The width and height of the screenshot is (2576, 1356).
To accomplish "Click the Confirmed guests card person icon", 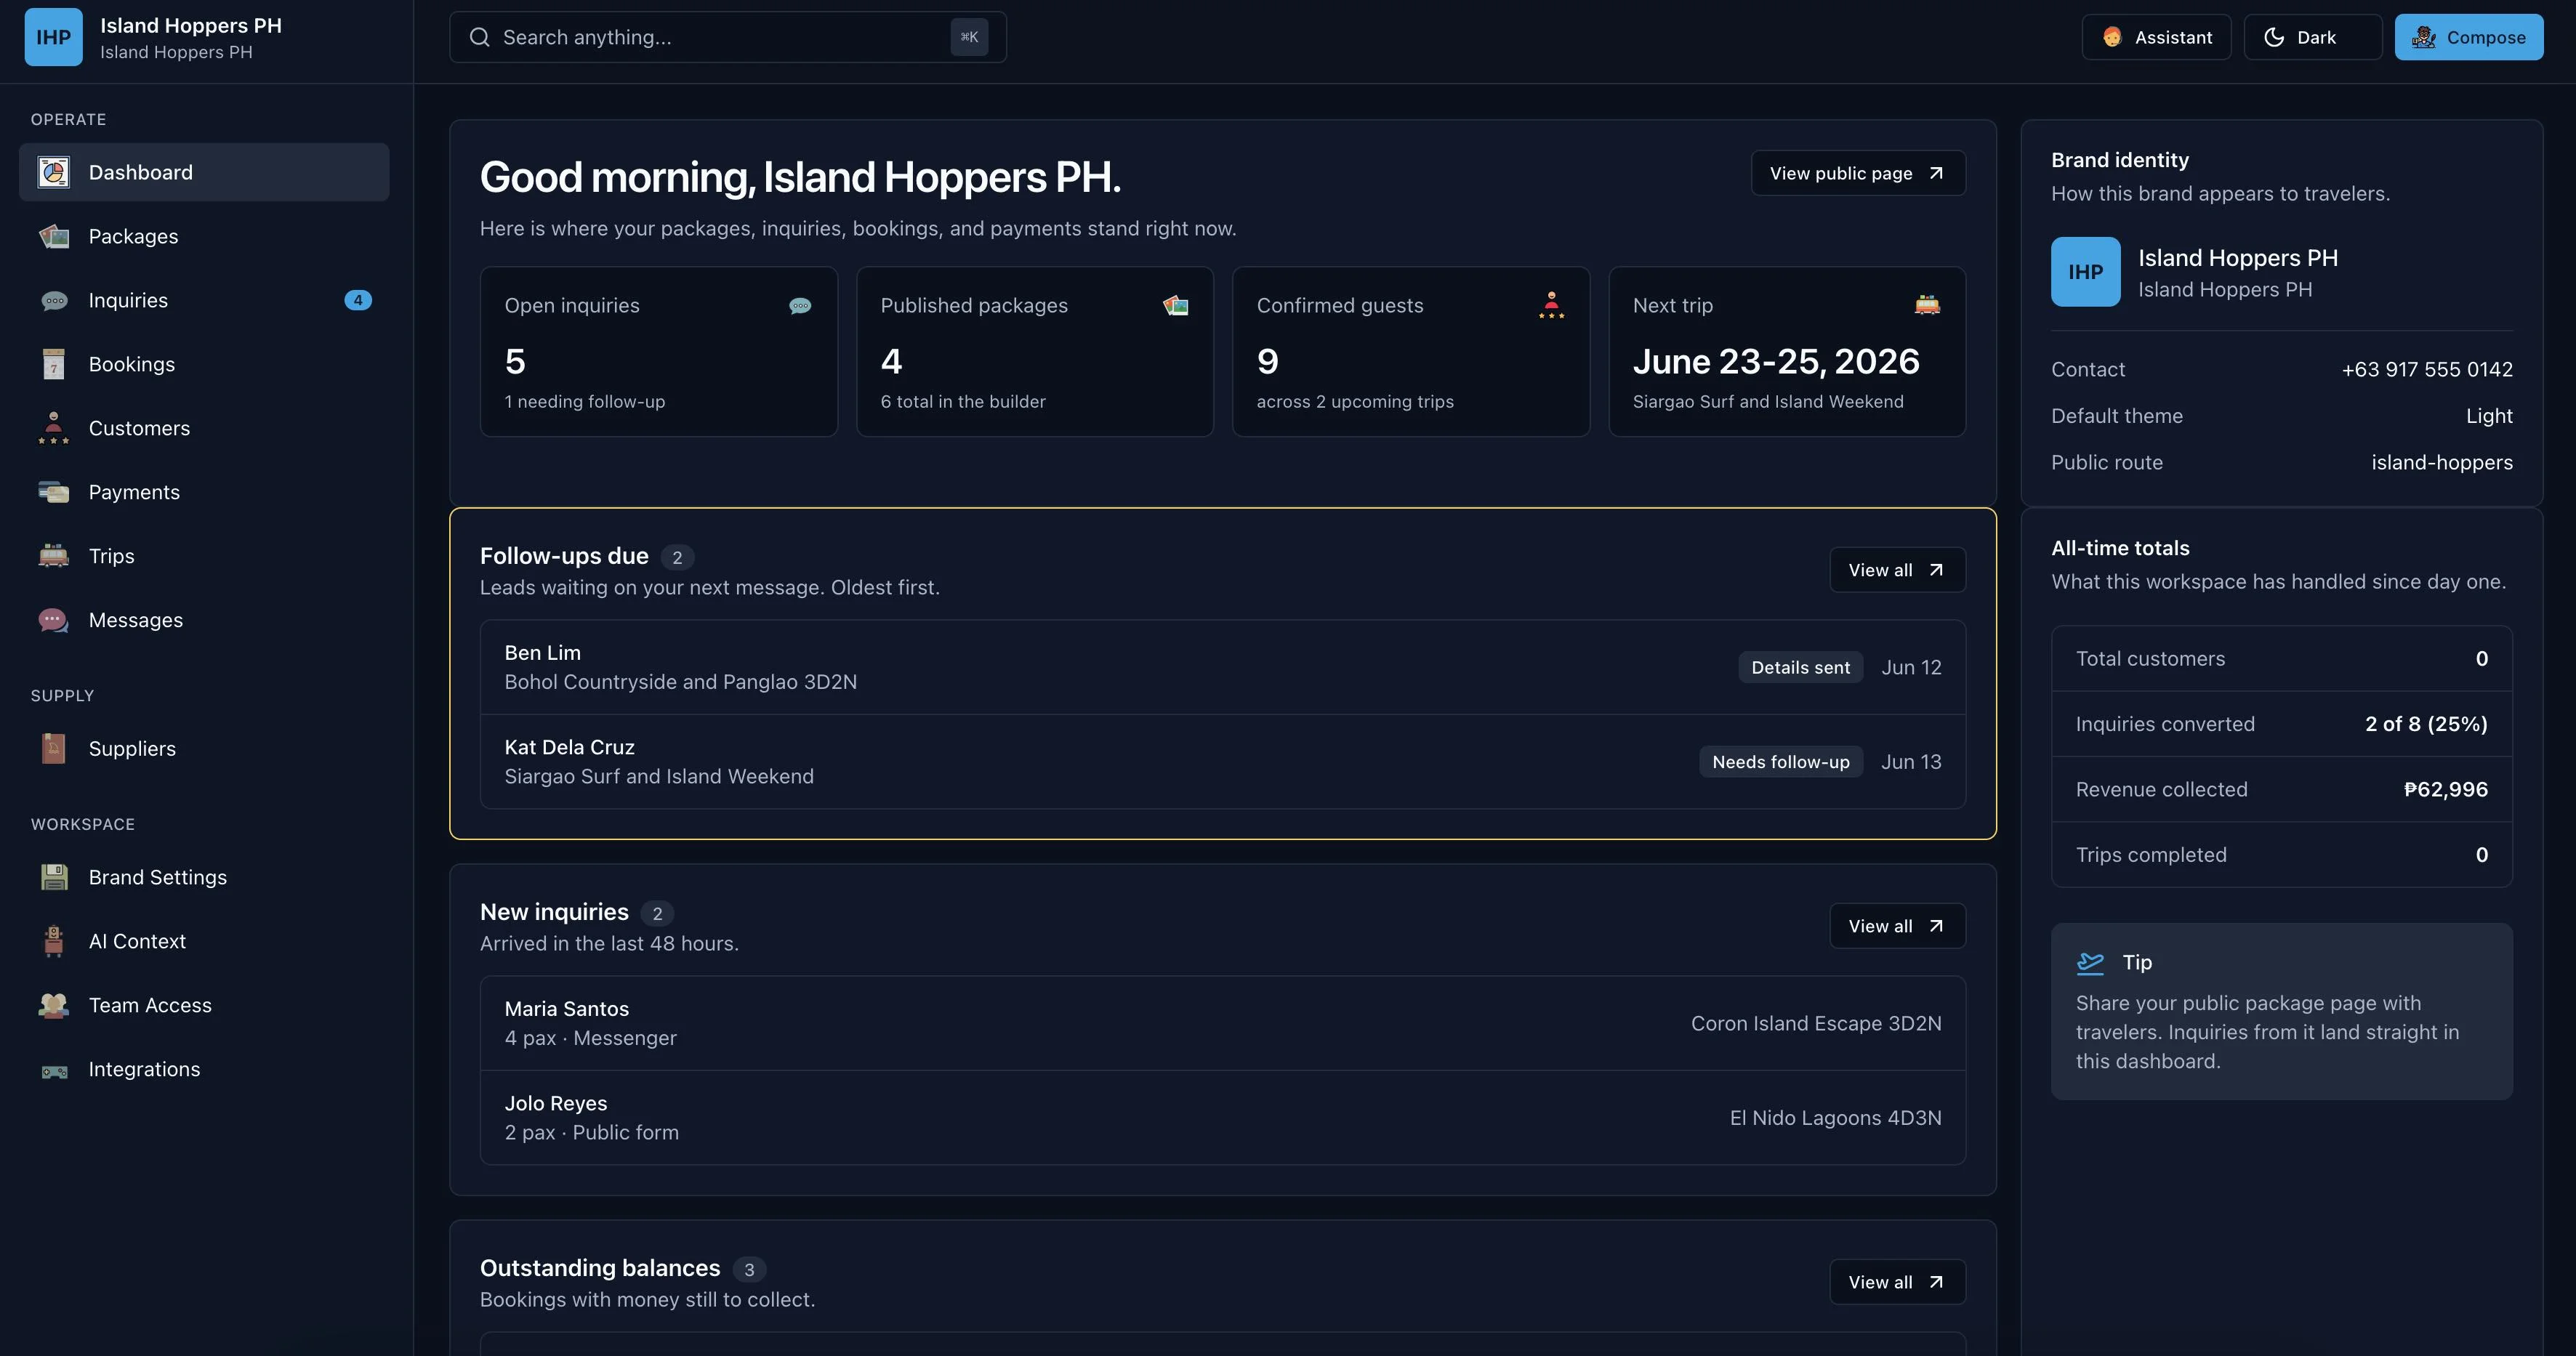I will pyautogui.click(x=1552, y=305).
